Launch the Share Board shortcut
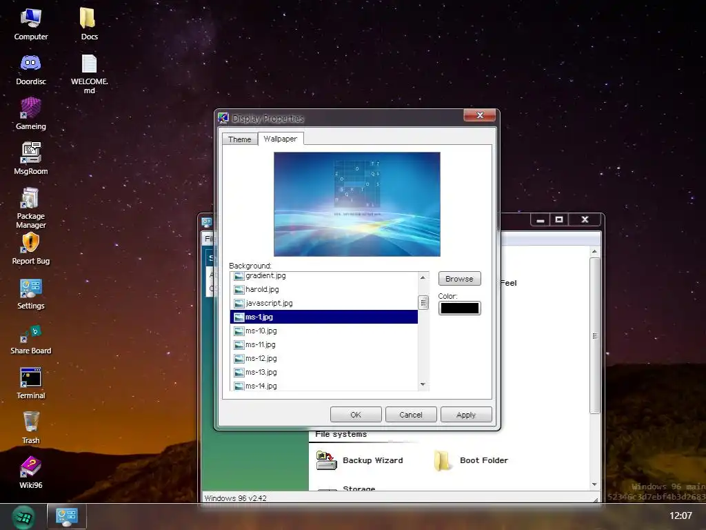Screen dimensions: 706x530 coord(30,338)
